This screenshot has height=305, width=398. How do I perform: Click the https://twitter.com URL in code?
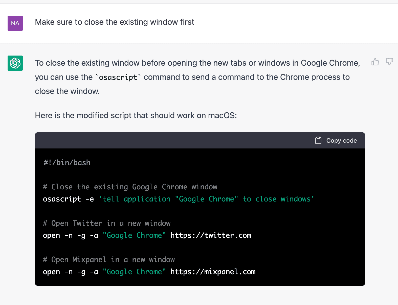[x=211, y=235]
